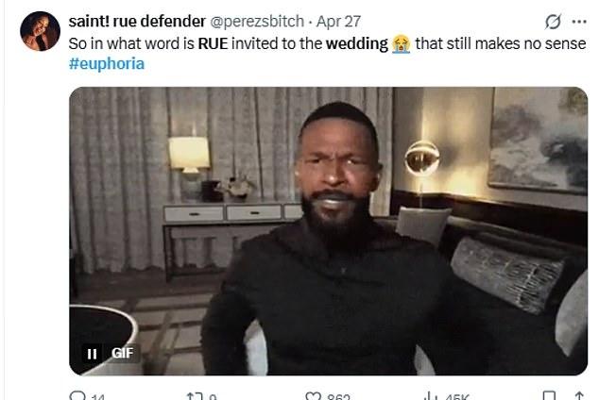Reply to the tweet
The height and width of the screenshot is (400, 599).
77,395
